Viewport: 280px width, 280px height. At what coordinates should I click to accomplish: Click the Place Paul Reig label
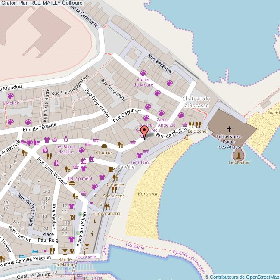tap(48, 237)
